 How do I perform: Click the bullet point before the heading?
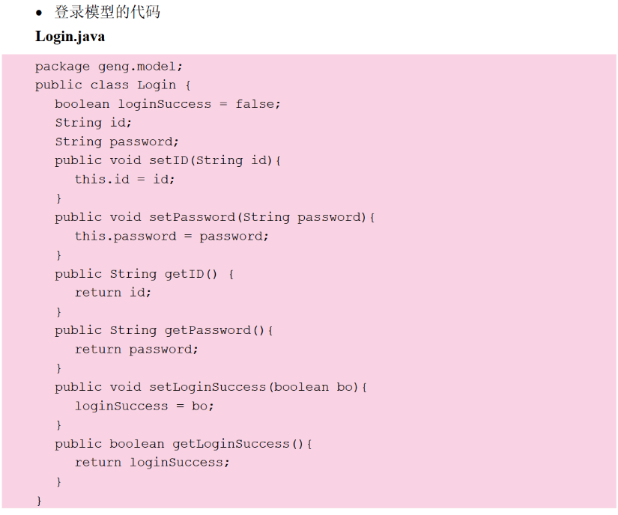pyautogui.click(x=39, y=13)
